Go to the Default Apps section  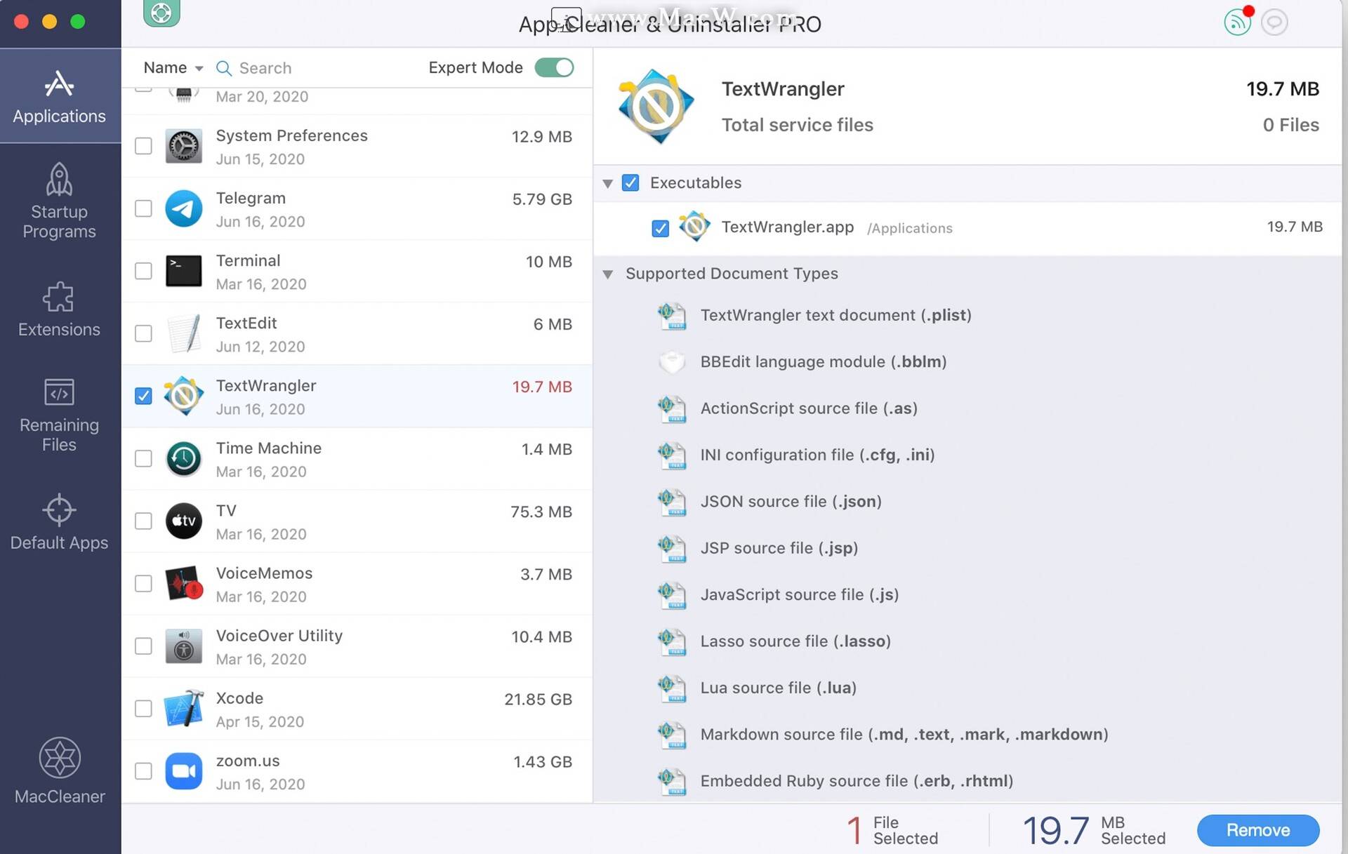[x=60, y=523]
